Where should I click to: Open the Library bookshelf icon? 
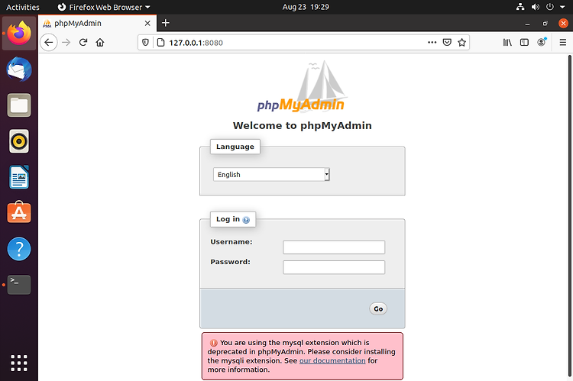pyautogui.click(x=507, y=42)
